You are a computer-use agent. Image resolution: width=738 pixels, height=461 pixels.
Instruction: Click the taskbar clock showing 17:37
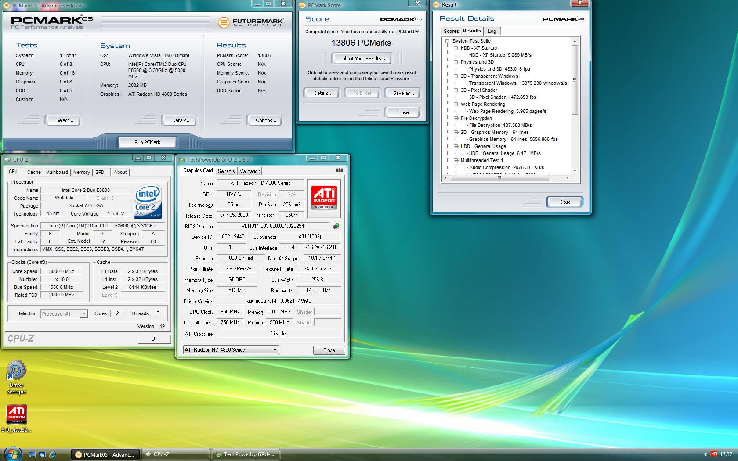click(x=726, y=454)
